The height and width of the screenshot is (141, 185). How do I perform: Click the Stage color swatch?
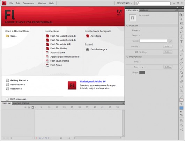point(142,72)
